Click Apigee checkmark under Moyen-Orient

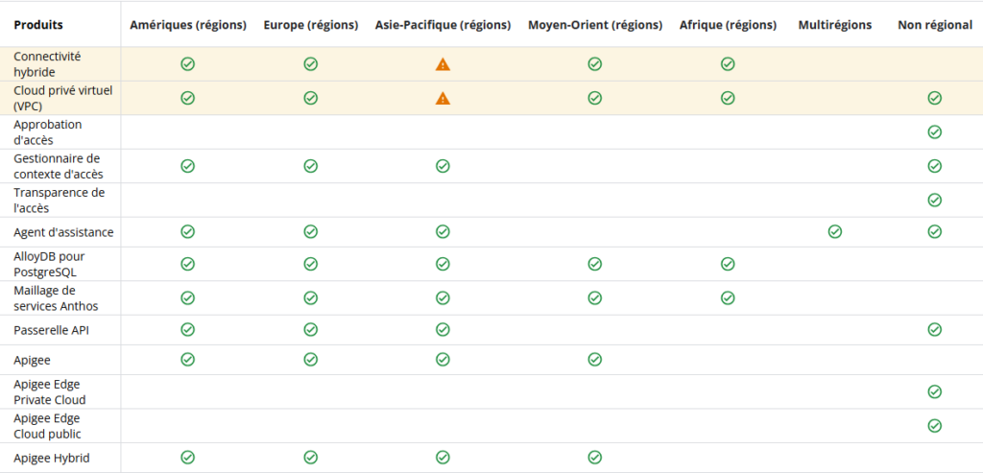tap(595, 360)
